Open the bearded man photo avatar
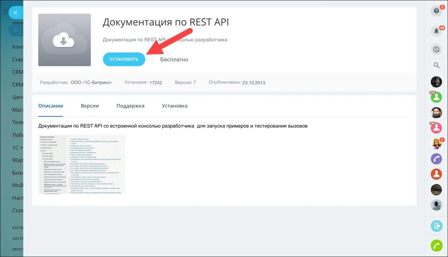This screenshot has height=257, width=448. coord(436,112)
